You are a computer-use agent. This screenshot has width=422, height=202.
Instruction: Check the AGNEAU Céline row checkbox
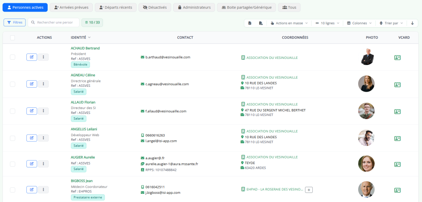[12, 84]
